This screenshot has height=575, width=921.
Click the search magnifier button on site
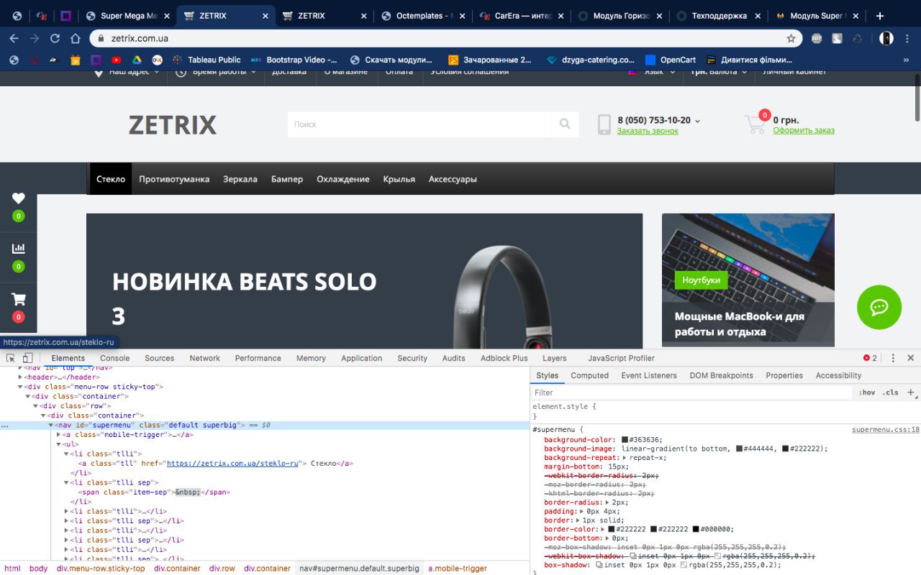point(565,124)
